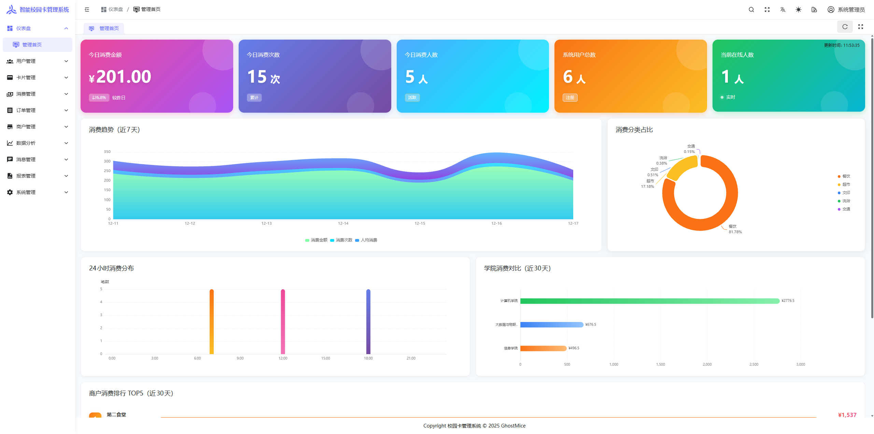Viewport: 874px width, 434px height.
Task: Enter fullscreen via header icon
Action: coord(767,10)
